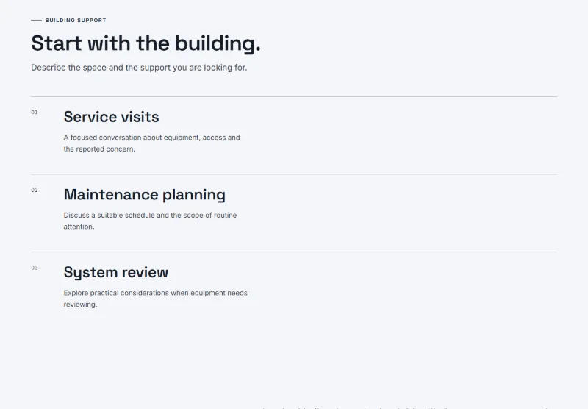This screenshot has height=409, width=588.
Task: Click the short dash before BUILDING SUPPORT
Action: (36, 21)
